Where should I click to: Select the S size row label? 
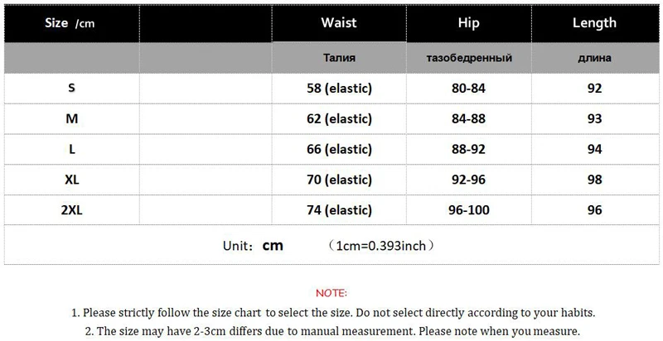[x=71, y=89]
